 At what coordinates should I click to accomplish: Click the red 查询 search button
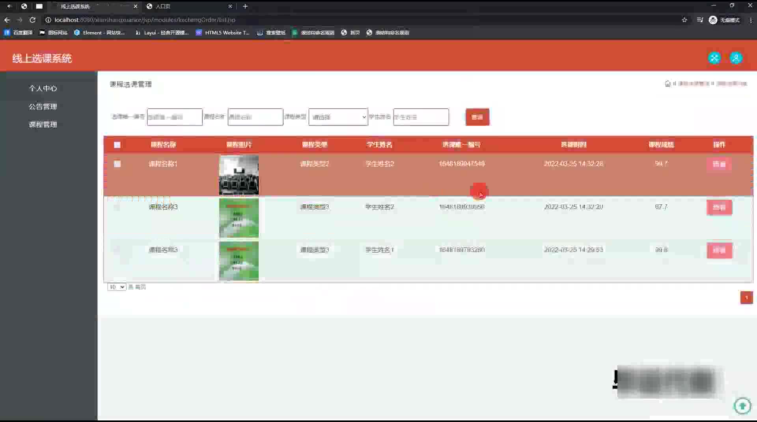(x=477, y=117)
